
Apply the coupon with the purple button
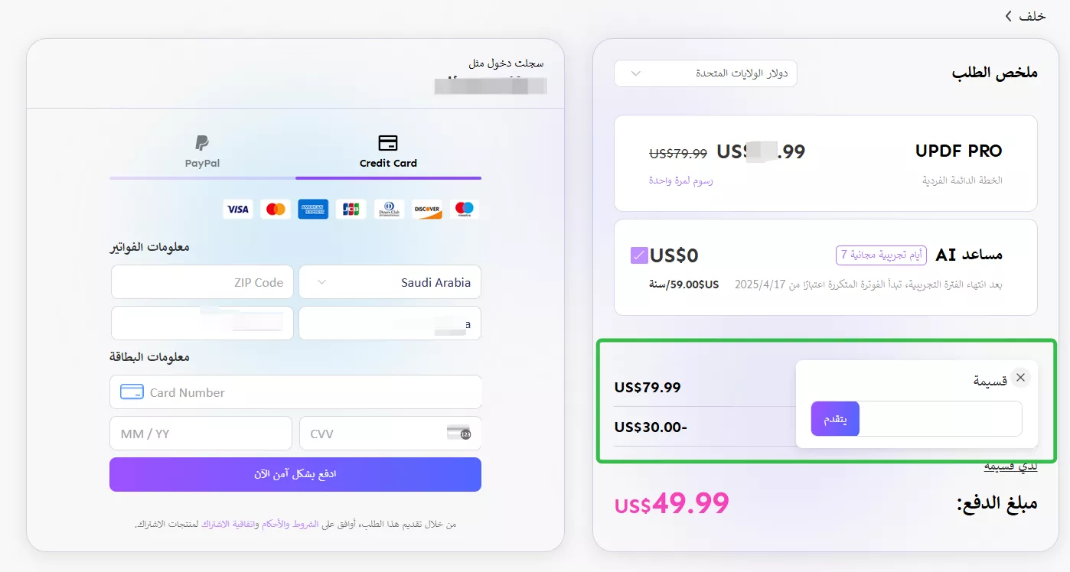click(x=835, y=419)
